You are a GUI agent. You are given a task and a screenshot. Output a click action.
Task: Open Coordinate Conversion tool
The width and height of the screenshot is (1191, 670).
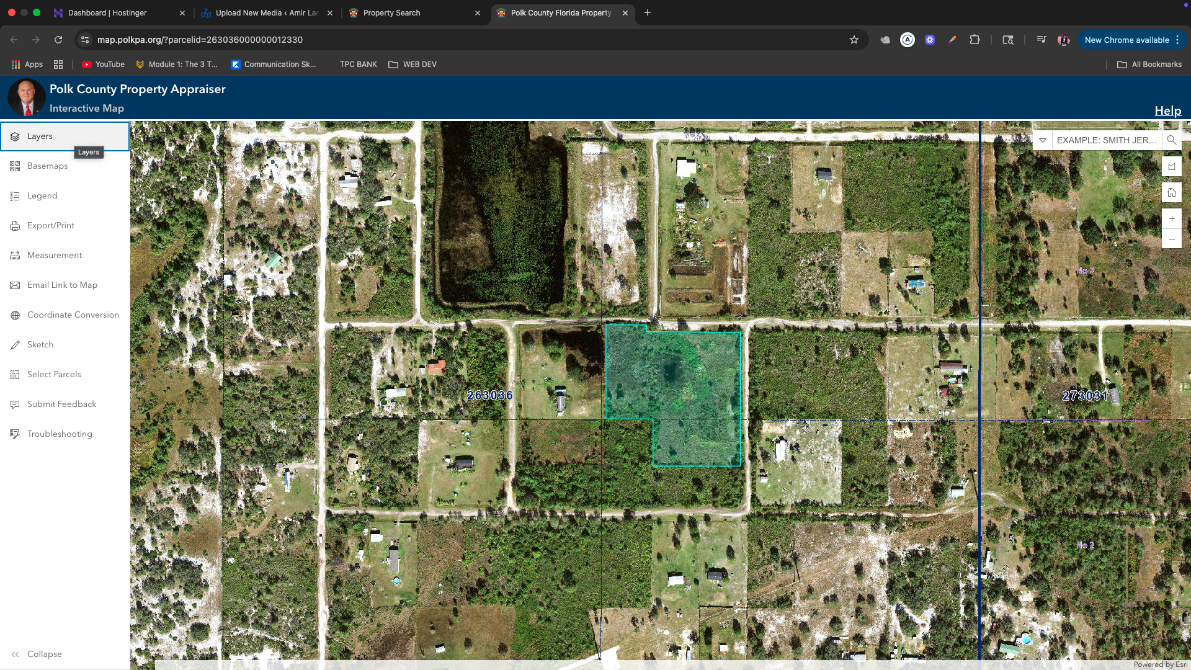pyautogui.click(x=73, y=315)
